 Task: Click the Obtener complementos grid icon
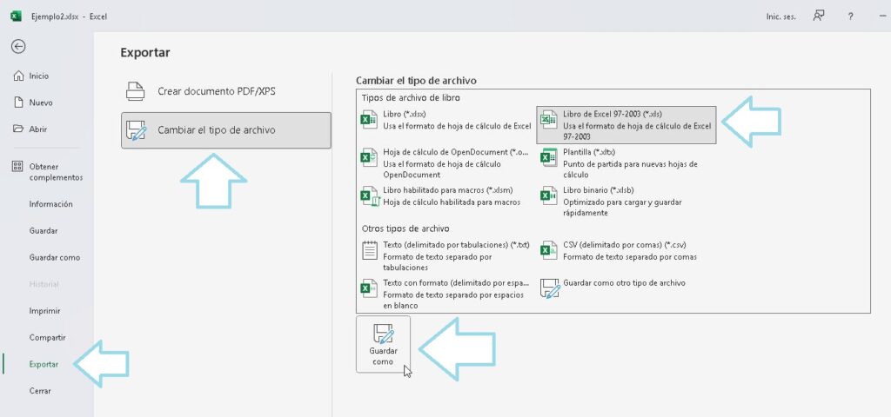(17, 167)
